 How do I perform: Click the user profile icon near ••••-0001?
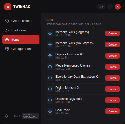click(x=6, y=116)
